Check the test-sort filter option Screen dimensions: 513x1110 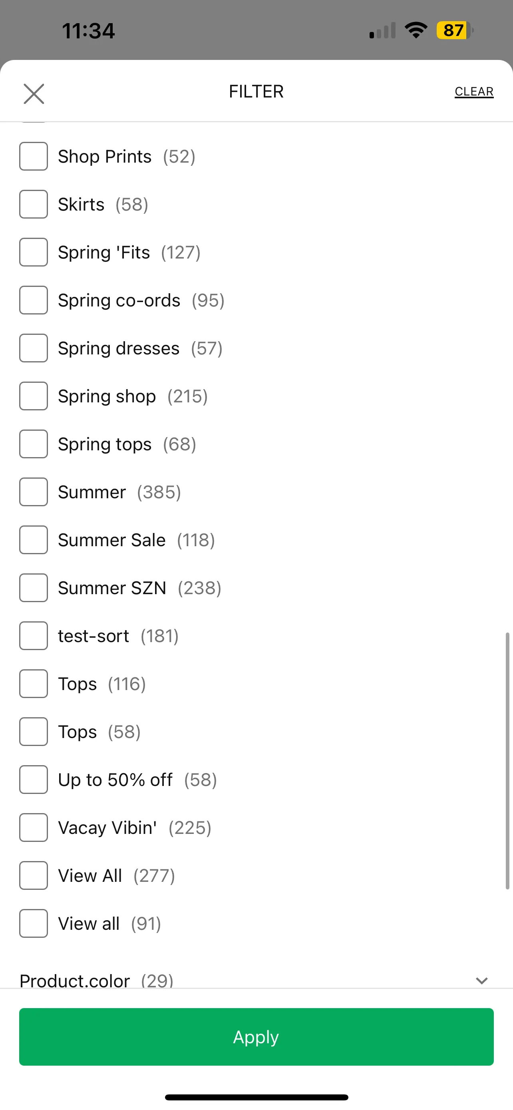[x=34, y=636]
